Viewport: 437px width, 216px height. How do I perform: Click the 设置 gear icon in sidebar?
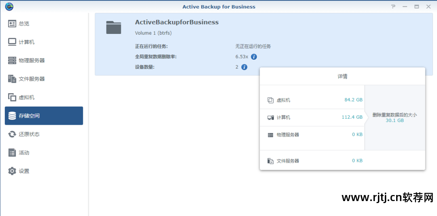(x=12, y=171)
